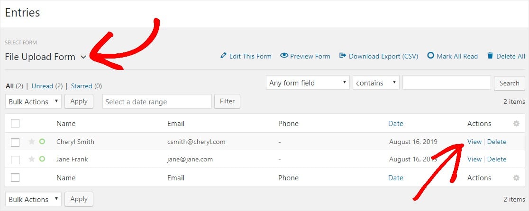Focus the Select a date range field

[x=157, y=101]
